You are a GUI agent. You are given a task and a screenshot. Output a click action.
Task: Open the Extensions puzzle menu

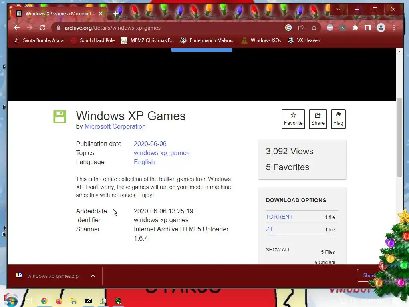pyautogui.click(x=355, y=28)
